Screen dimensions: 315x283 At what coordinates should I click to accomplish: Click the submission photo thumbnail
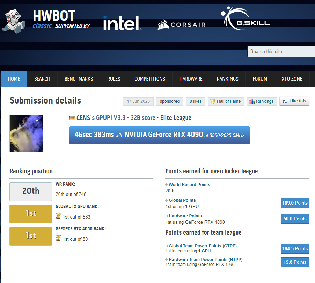click(26, 133)
